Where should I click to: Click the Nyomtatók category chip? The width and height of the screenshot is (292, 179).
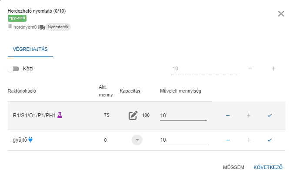coord(58,27)
